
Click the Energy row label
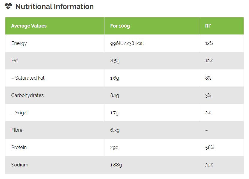[19, 43]
